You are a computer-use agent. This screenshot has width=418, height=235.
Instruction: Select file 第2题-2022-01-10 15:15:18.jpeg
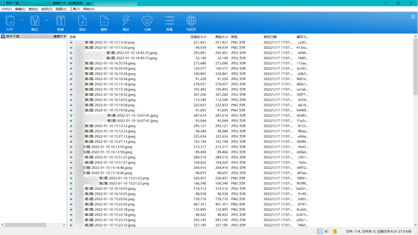pyautogui.click(x=110, y=89)
